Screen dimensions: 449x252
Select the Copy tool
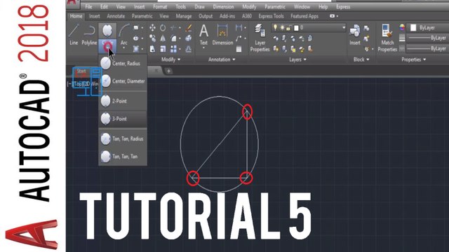(x=152, y=38)
